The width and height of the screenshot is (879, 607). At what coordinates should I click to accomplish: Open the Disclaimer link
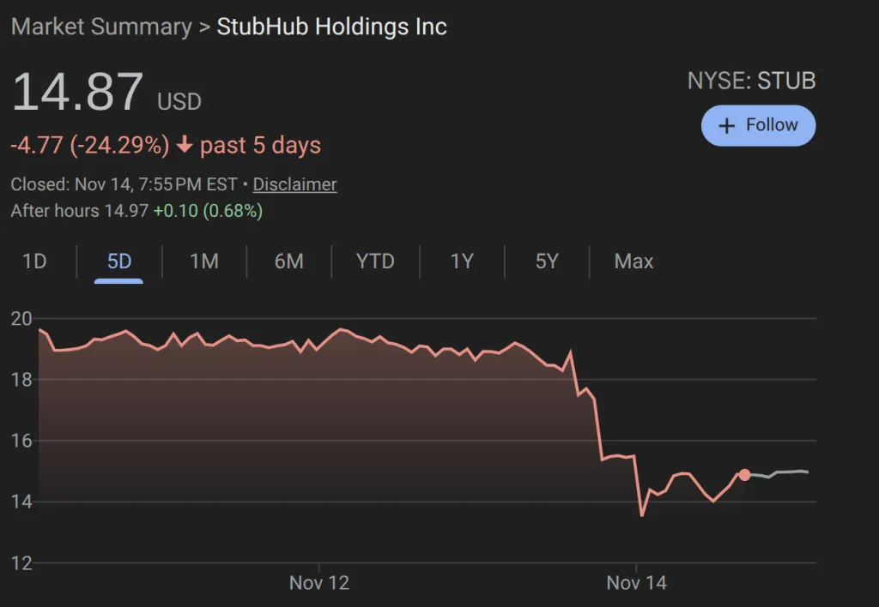coord(294,184)
